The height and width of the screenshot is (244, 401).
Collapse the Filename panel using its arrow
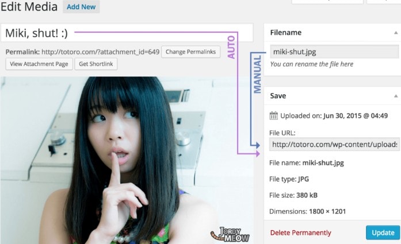pos(395,33)
